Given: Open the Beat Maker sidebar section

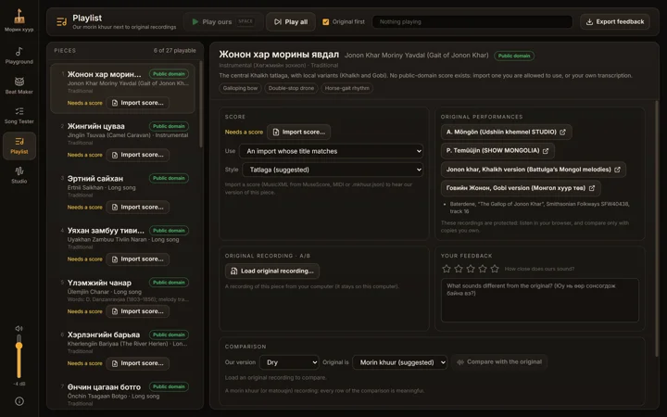Looking at the screenshot, I should [x=19, y=85].
